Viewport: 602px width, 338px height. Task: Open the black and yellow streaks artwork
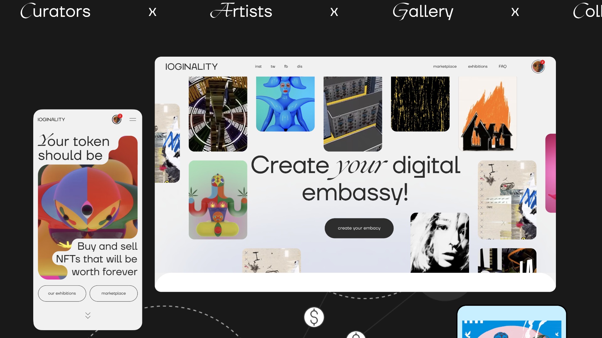[420, 104]
